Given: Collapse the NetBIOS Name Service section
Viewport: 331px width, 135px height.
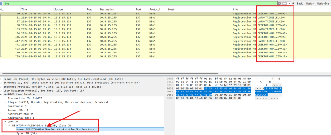Looking at the screenshot, I should pos(2,94).
